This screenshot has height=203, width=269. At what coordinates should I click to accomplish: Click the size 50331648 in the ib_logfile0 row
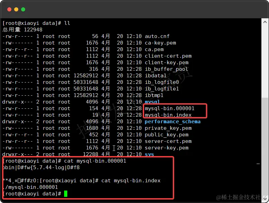pyautogui.click(x=86, y=82)
